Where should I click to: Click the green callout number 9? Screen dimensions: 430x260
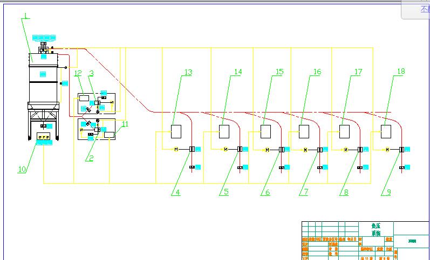388,192
